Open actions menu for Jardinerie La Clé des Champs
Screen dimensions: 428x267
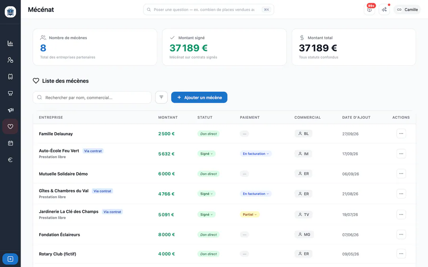pos(401,214)
